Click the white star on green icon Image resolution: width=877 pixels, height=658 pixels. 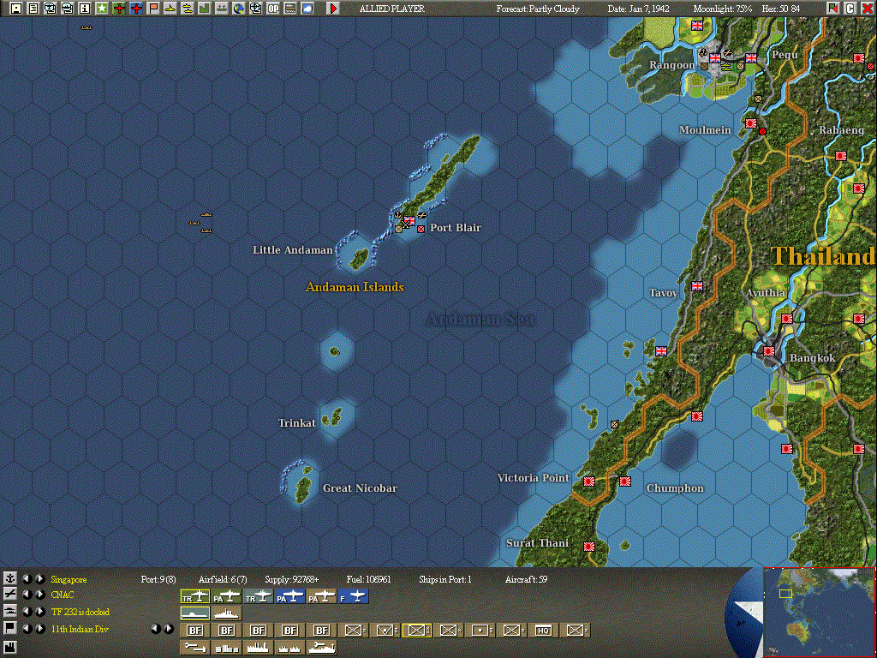[x=102, y=9]
